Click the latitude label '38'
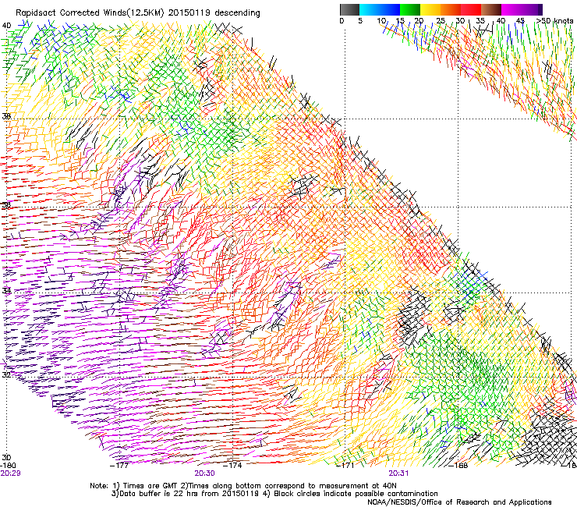 [x=6, y=116]
